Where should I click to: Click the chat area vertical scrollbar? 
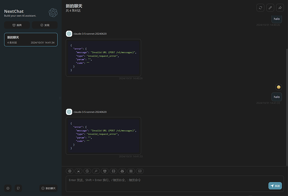tap(287, 107)
